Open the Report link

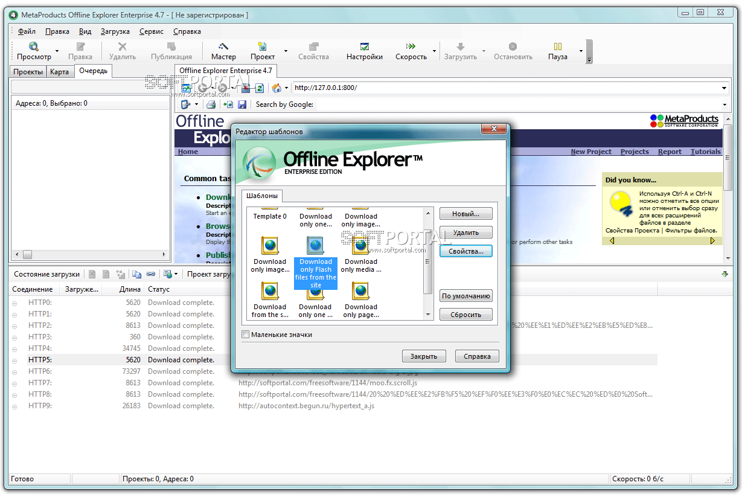point(670,152)
